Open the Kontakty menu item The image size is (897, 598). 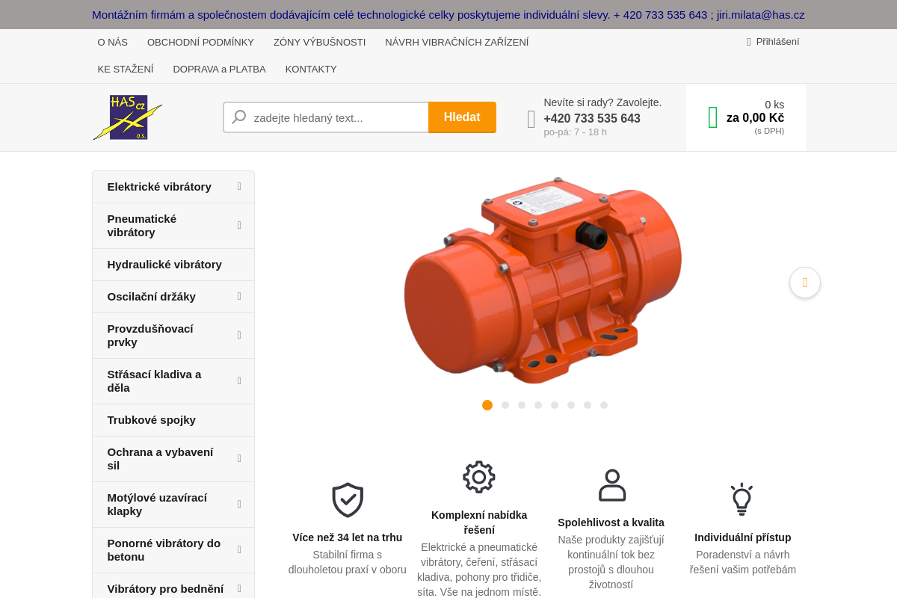pyautogui.click(x=311, y=70)
